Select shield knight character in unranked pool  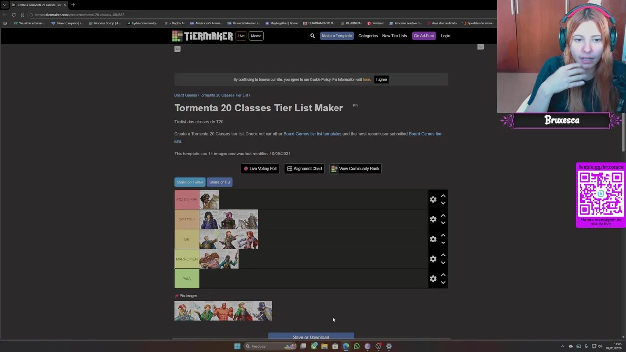(263, 311)
